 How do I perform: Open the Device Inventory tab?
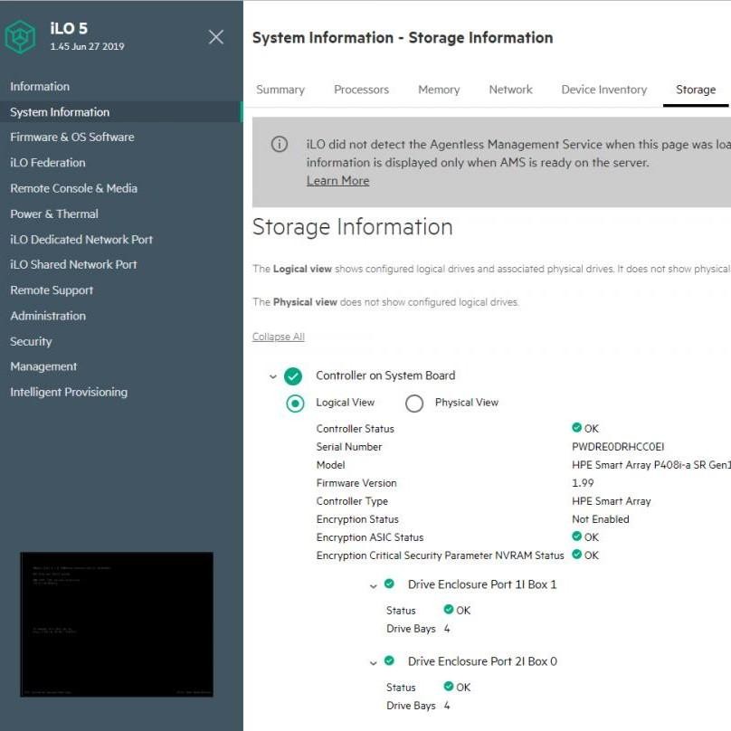(603, 90)
